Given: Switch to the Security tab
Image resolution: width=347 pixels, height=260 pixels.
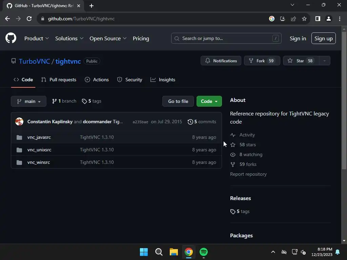Looking at the screenshot, I should point(130,80).
